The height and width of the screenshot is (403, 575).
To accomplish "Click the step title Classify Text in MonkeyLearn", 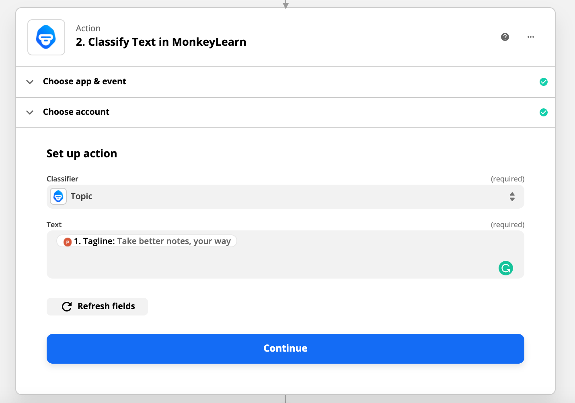I will click(x=161, y=42).
